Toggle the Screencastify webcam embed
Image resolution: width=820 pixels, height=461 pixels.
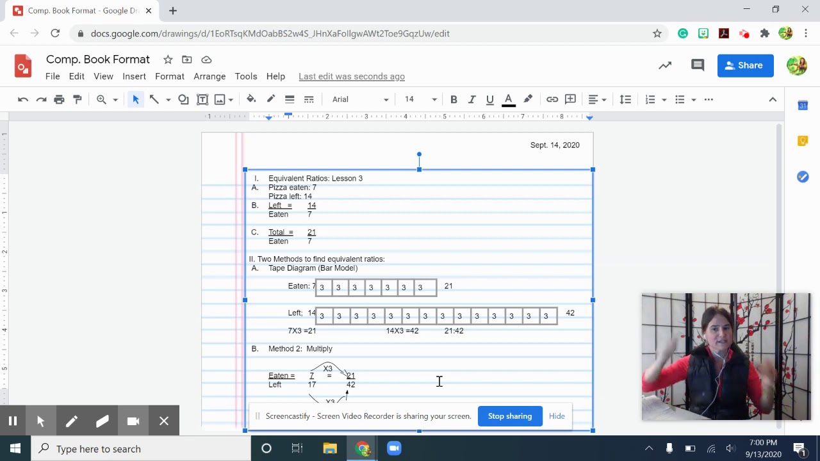(x=133, y=421)
